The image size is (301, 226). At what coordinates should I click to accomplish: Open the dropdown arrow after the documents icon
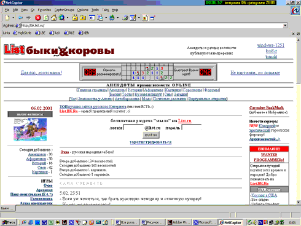pyautogui.click(x=106, y=18)
